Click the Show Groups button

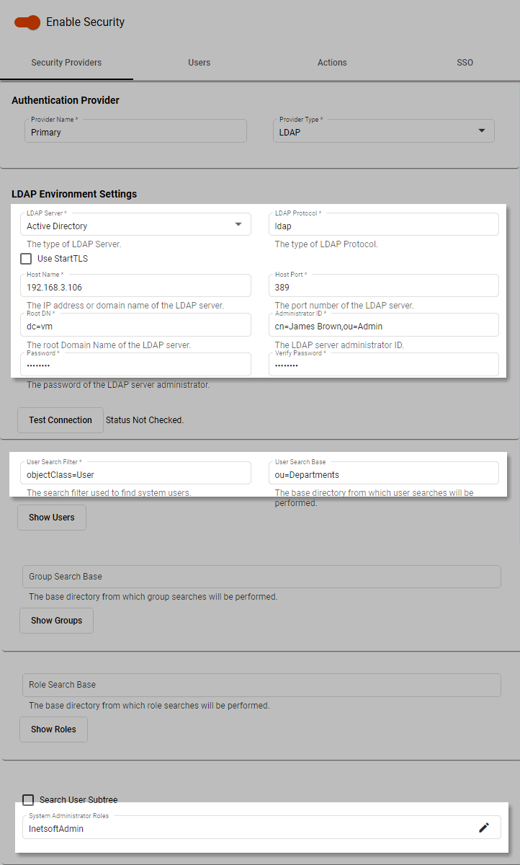coord(56,620)
